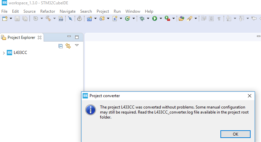
Task: Click the Collapse All icon in Project Explorer
Action: pyautogui.click(x=61, y=46)
